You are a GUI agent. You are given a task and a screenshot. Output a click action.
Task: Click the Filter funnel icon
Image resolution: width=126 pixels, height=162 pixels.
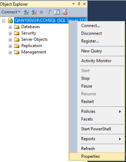point(49,12)
